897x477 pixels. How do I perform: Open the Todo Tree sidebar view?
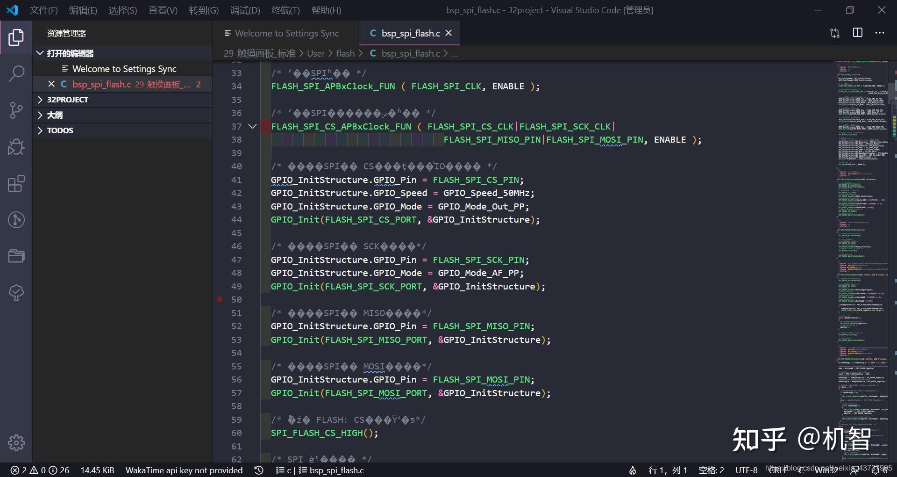(16, 293)
